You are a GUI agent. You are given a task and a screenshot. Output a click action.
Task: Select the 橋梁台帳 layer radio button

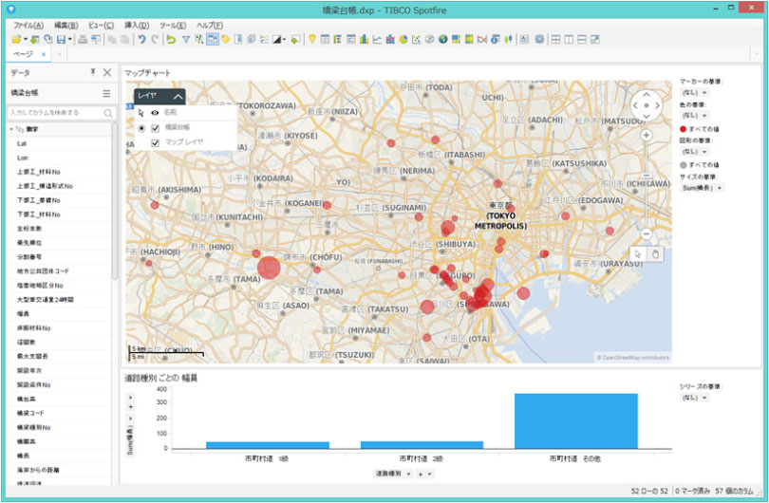(141, 127)
